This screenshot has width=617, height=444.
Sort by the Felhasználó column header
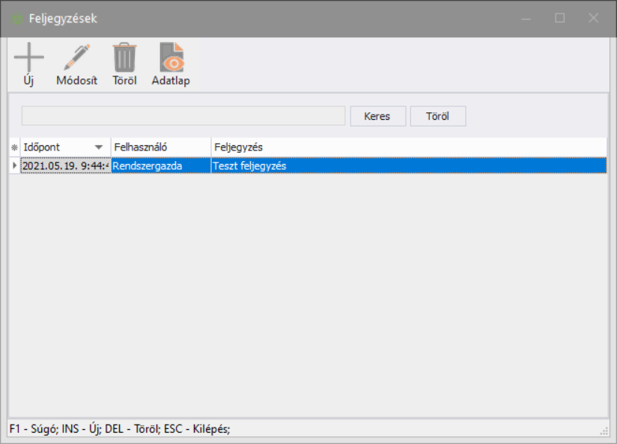160,148
